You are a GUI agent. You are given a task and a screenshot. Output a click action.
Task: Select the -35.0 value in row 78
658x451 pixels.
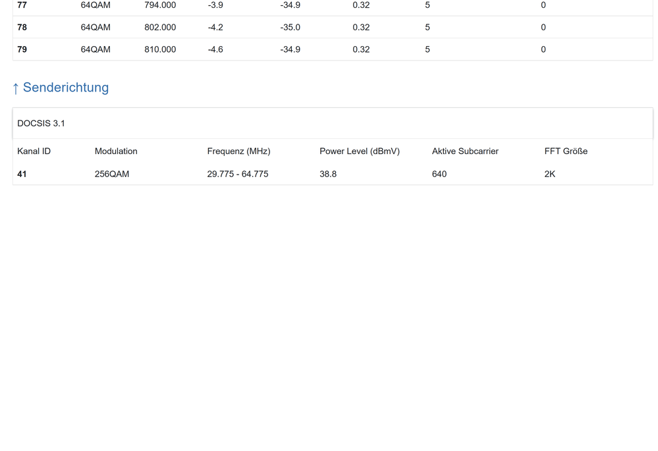290,27
